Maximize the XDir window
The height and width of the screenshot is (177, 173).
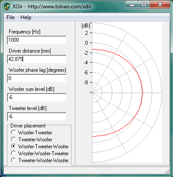pos(144,5)
